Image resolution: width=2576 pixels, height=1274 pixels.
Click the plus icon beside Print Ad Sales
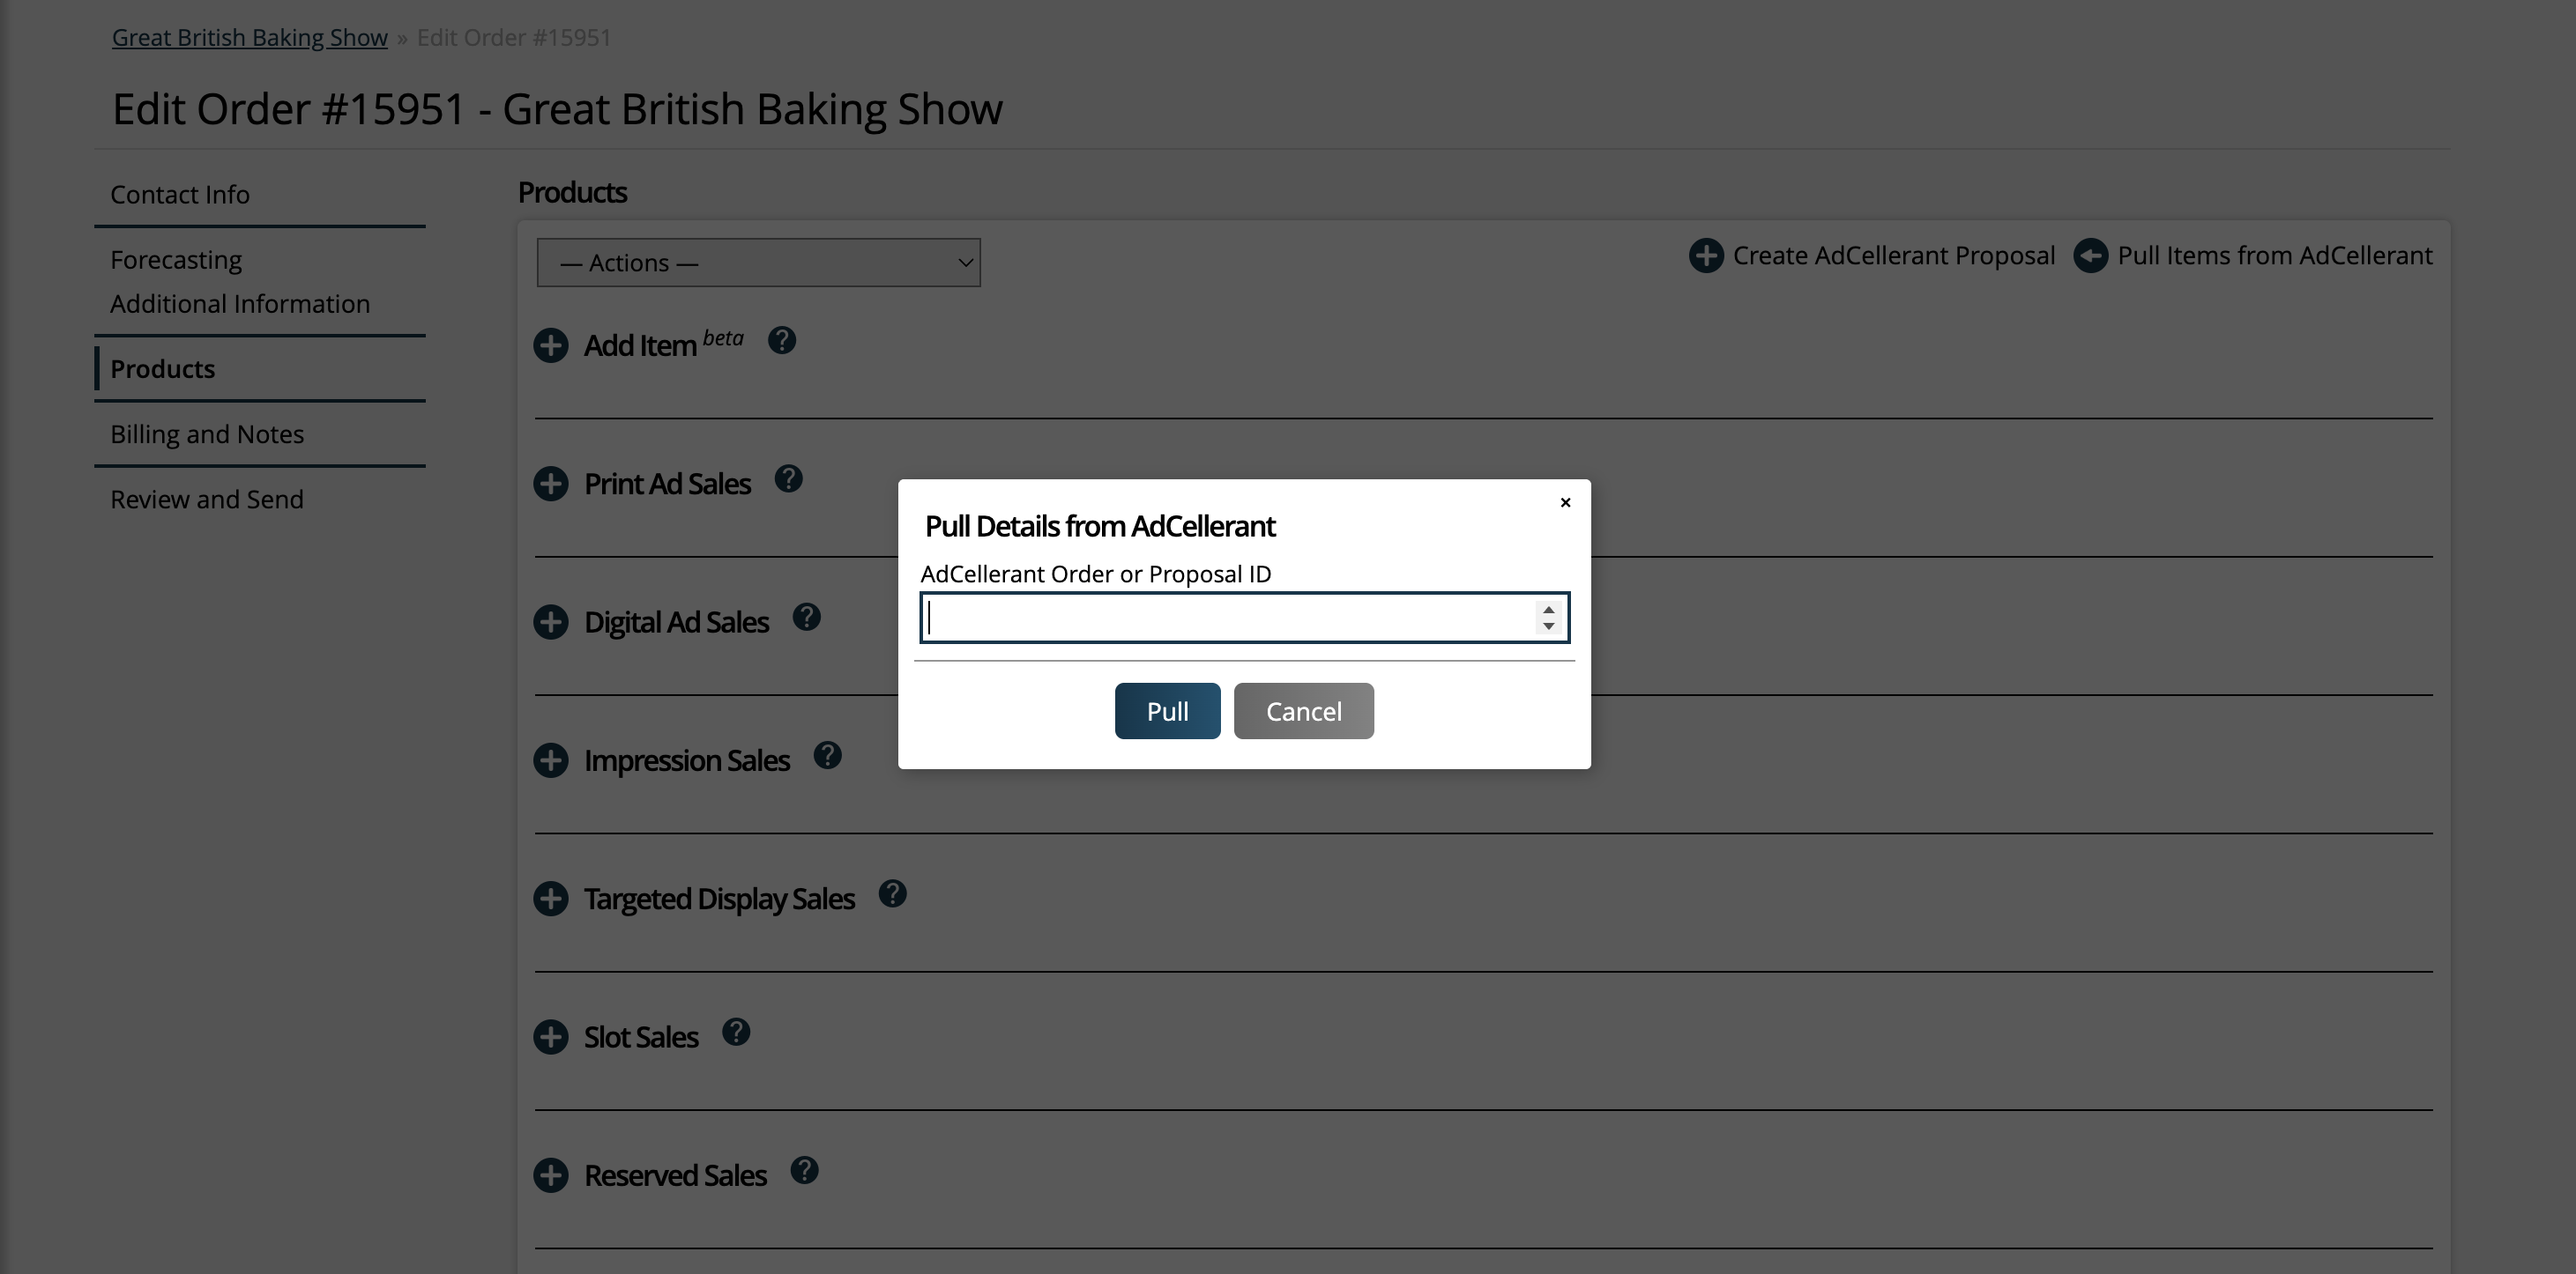tap(551, 484)
